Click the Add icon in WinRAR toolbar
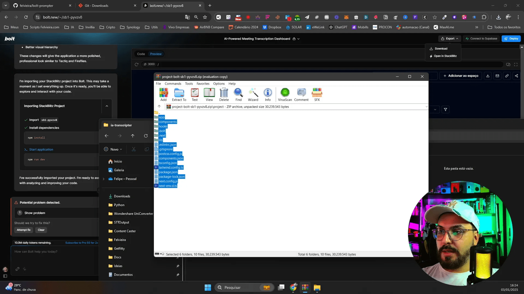Image resolution: width=524 pixels, height=294 pixels. (x=163, y=94)
